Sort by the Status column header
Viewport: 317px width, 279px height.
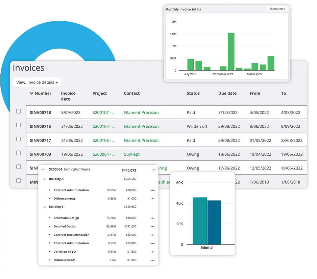[x=193, y=93]
